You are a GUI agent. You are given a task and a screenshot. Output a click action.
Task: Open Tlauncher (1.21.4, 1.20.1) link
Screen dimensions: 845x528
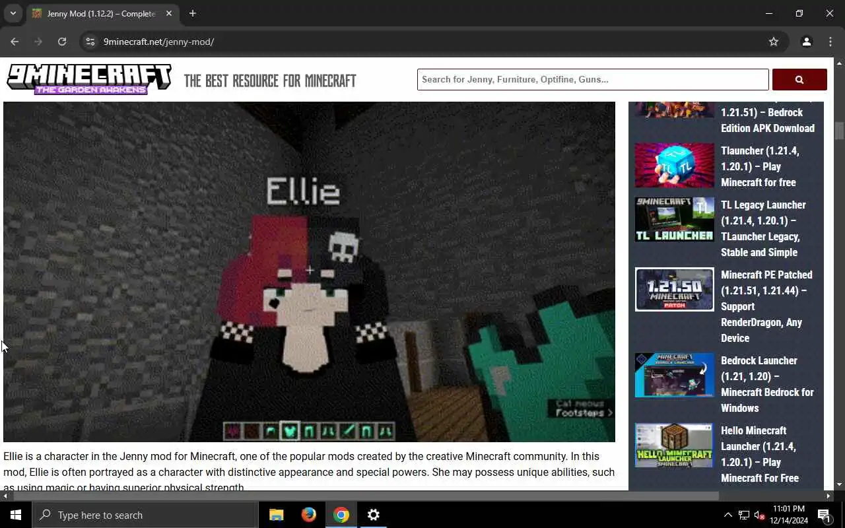(x=759, y=166)
